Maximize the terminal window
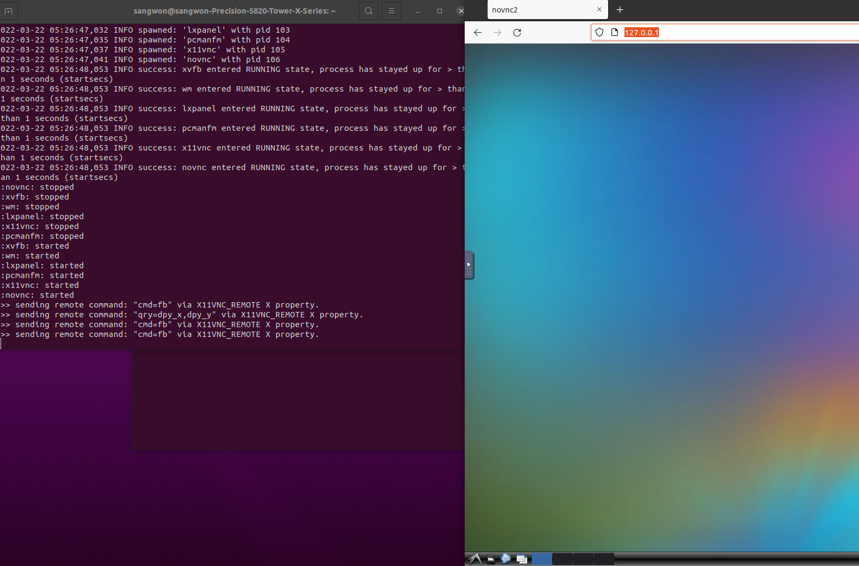 tap(440, 11)
